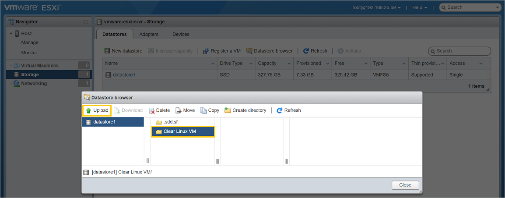
Task: Click the Delete icon in browser toolbar
Action: [x=152, y=110]
